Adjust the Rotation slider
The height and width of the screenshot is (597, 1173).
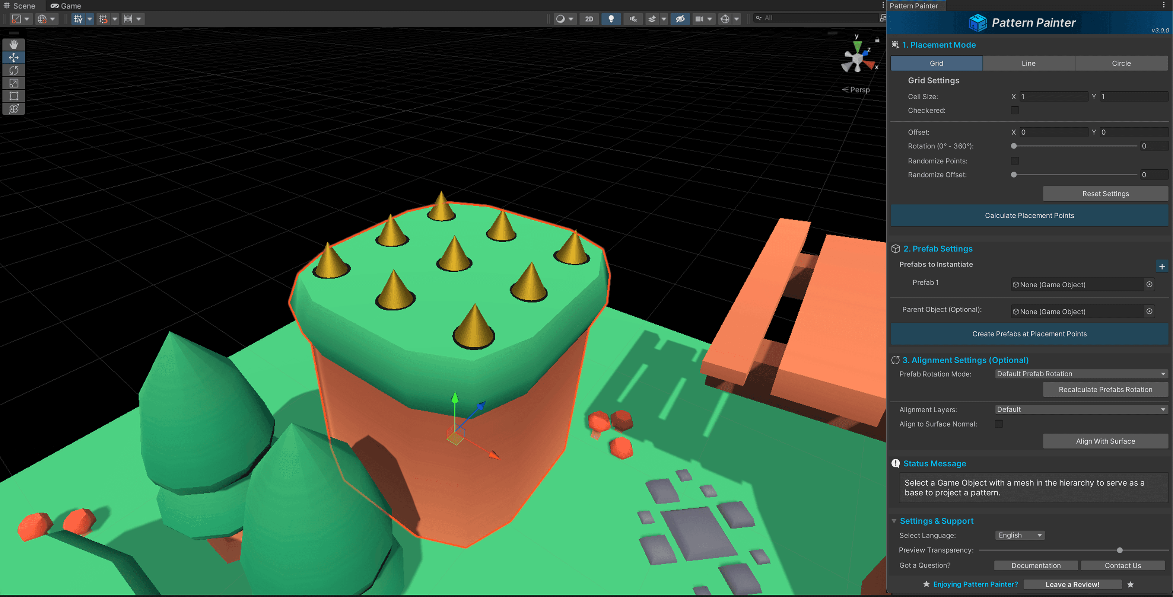click(x=1075, y=146)
